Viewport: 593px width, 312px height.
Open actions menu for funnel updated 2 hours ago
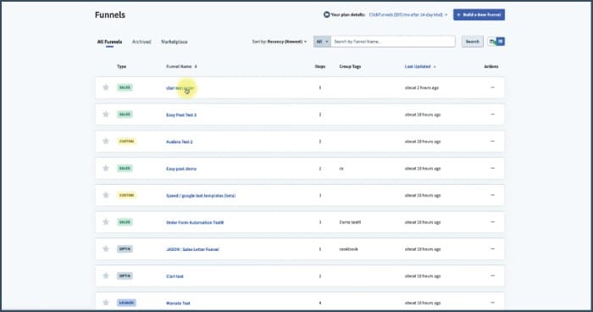(x=492, y=87)
